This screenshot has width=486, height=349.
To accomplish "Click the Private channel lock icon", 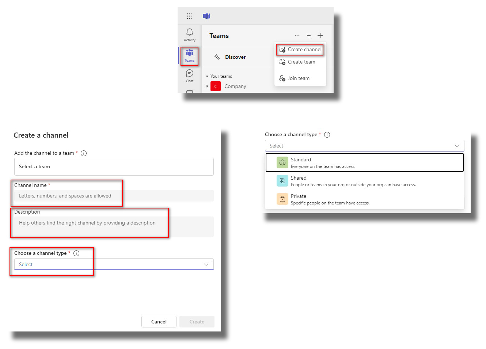I will [x=282, y=199].
